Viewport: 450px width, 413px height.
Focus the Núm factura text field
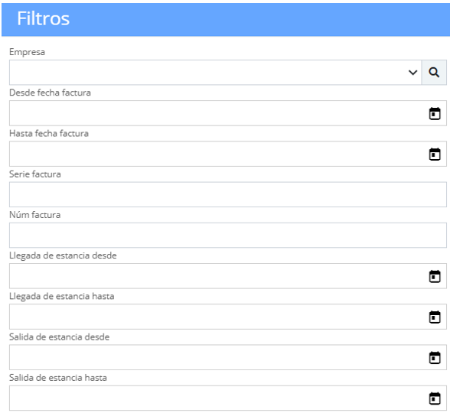[228, 236]
